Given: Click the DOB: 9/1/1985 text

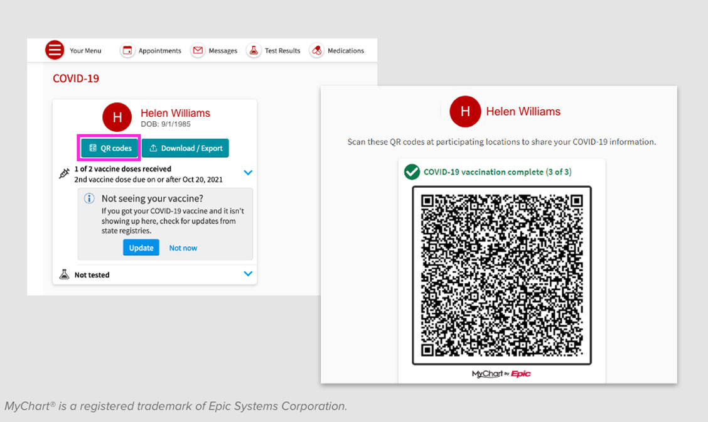Looking at the screenshot, I should pyautogui.click(x=165, y=124).
